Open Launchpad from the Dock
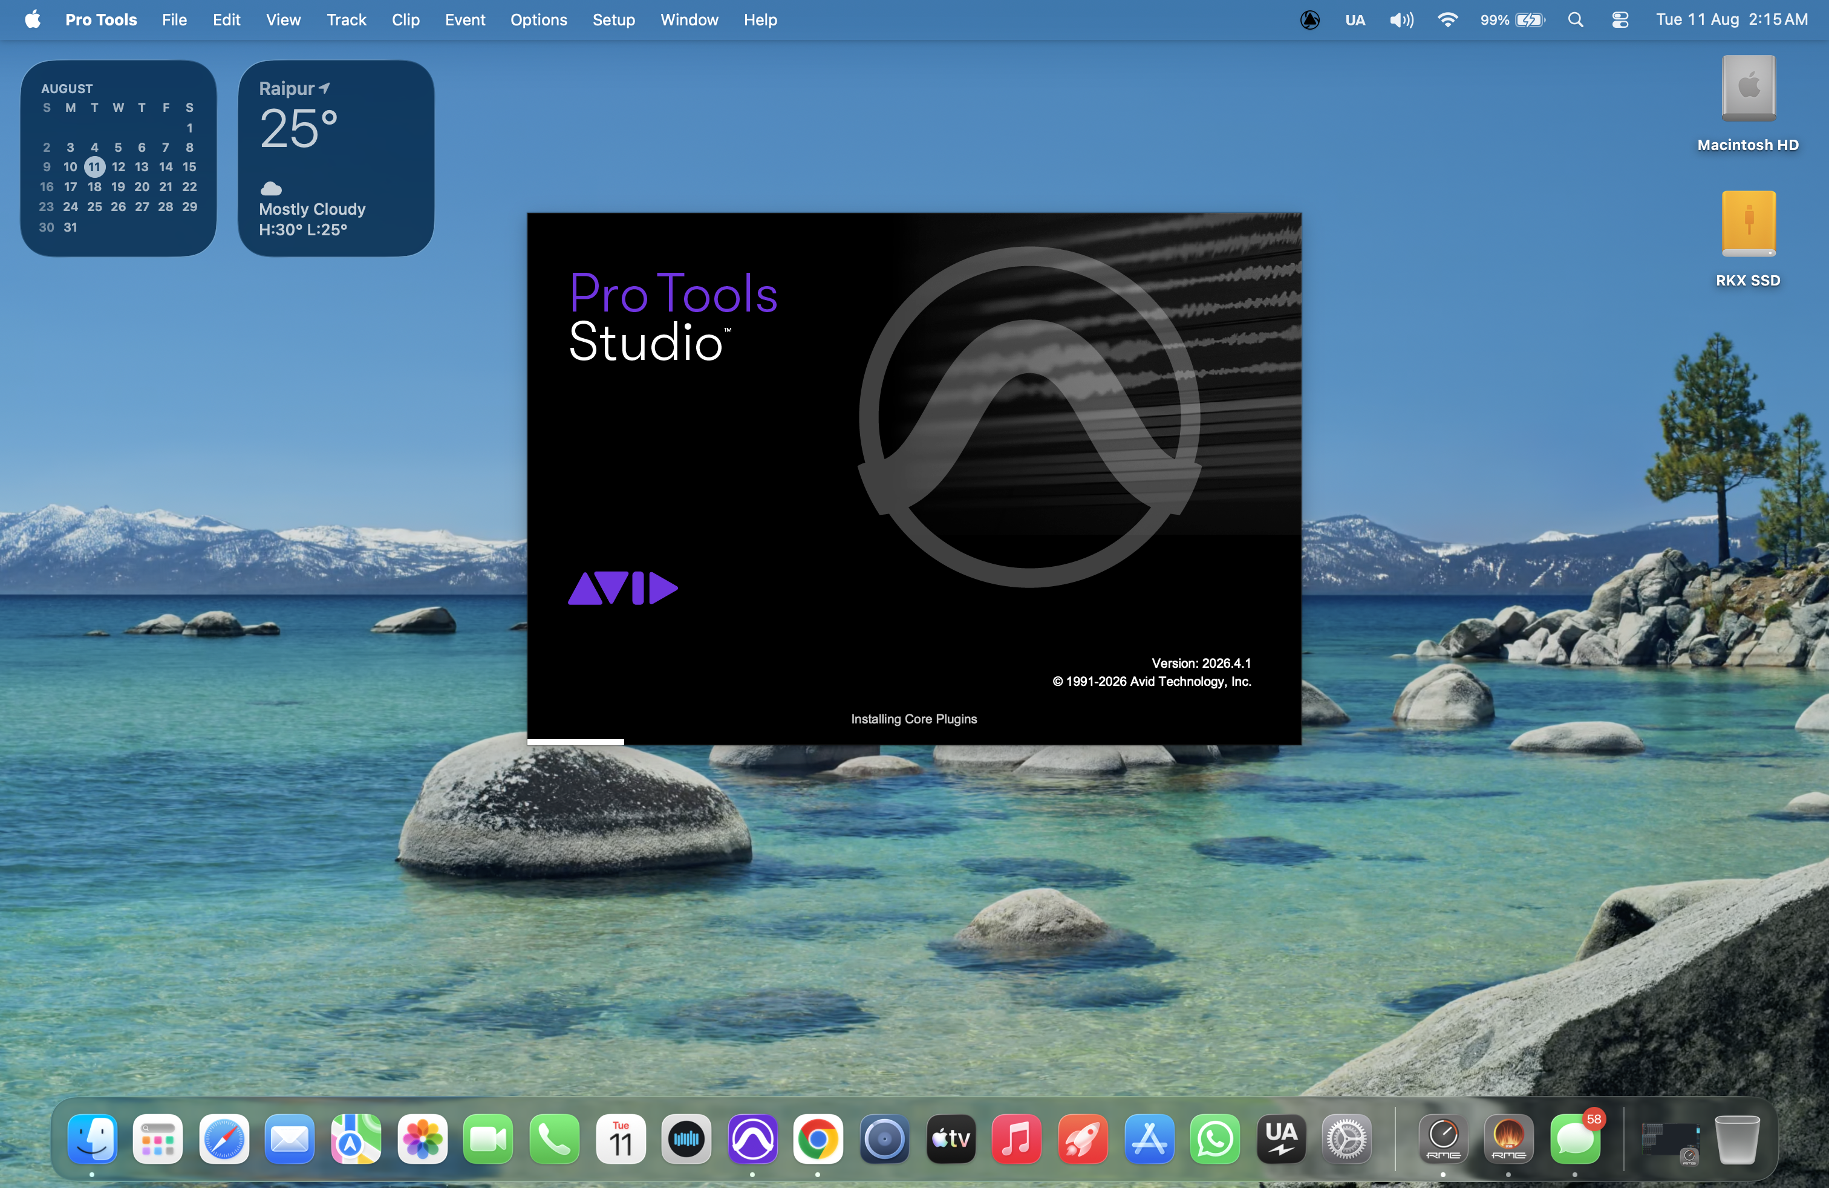 (157, 1139)
